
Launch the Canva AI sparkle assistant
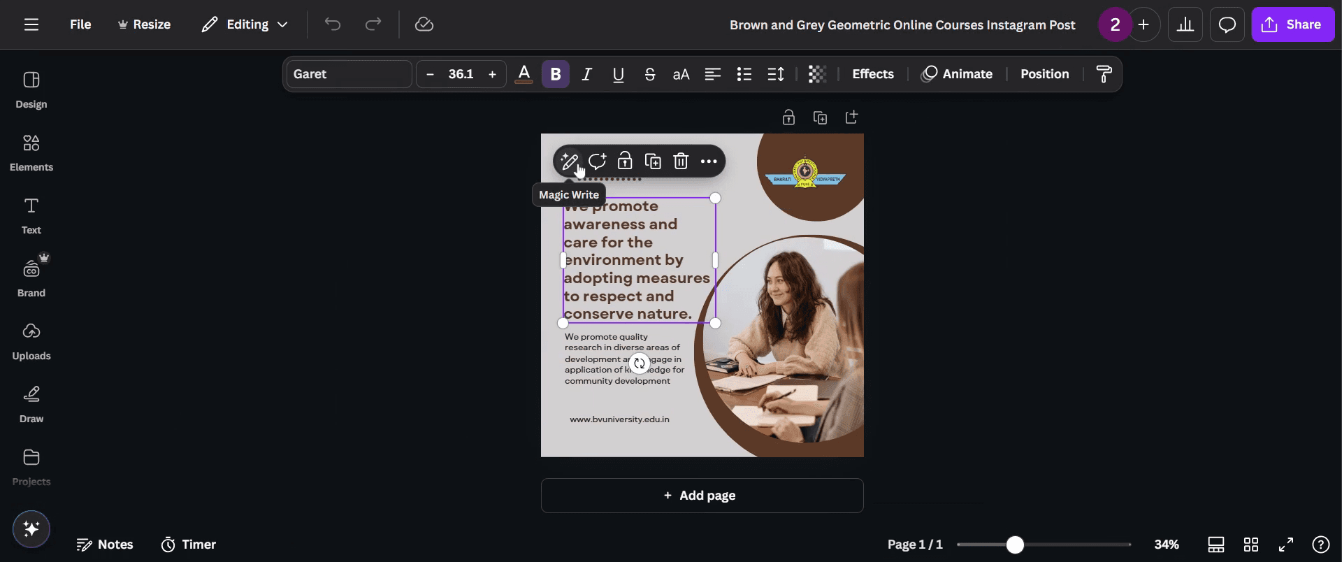(x=31, y=528)
